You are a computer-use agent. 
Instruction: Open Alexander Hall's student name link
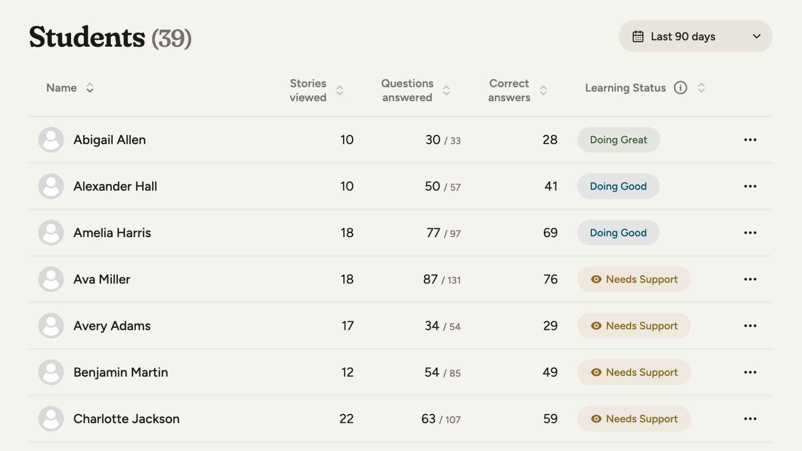coord(115,186)
